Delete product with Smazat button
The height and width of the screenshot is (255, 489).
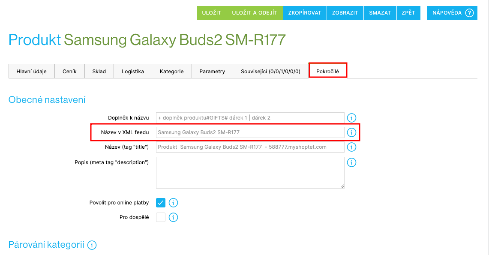click(380, 13)
